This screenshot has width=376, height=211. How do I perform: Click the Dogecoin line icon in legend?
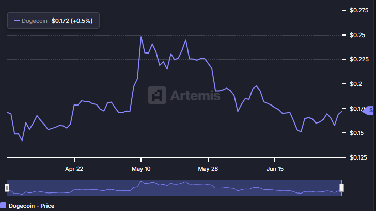click(17, 21)
